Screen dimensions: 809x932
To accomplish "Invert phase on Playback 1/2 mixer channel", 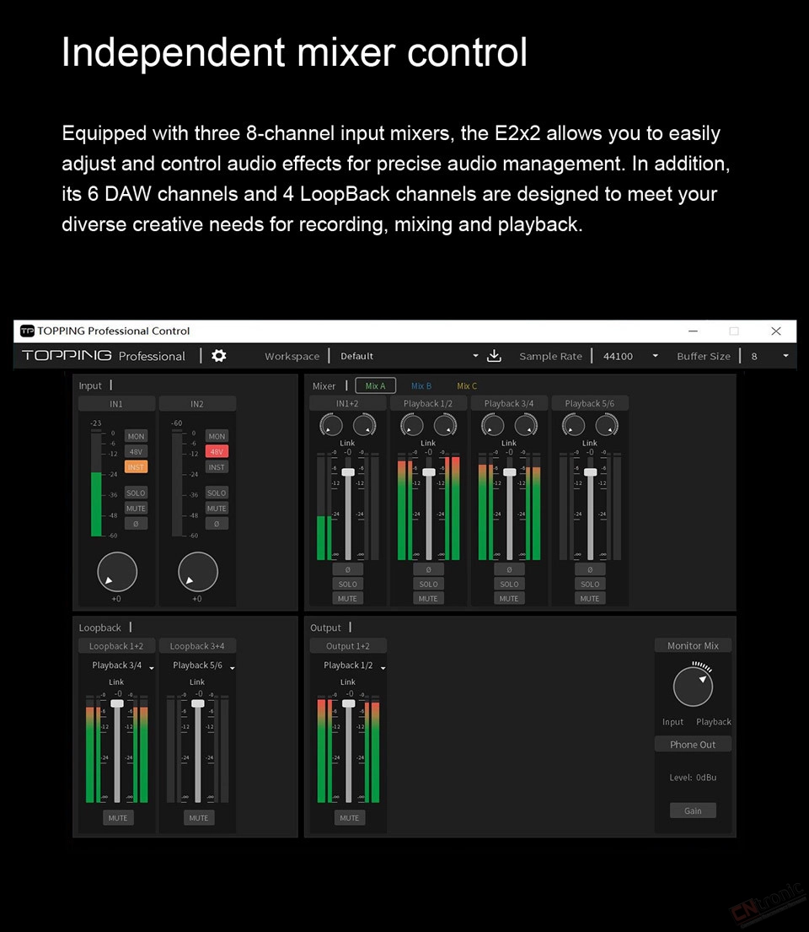I will (428, 569).
